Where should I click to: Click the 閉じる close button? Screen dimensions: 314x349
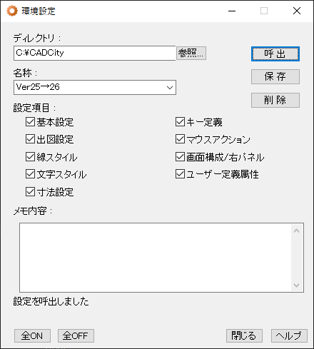pos(244,335)
